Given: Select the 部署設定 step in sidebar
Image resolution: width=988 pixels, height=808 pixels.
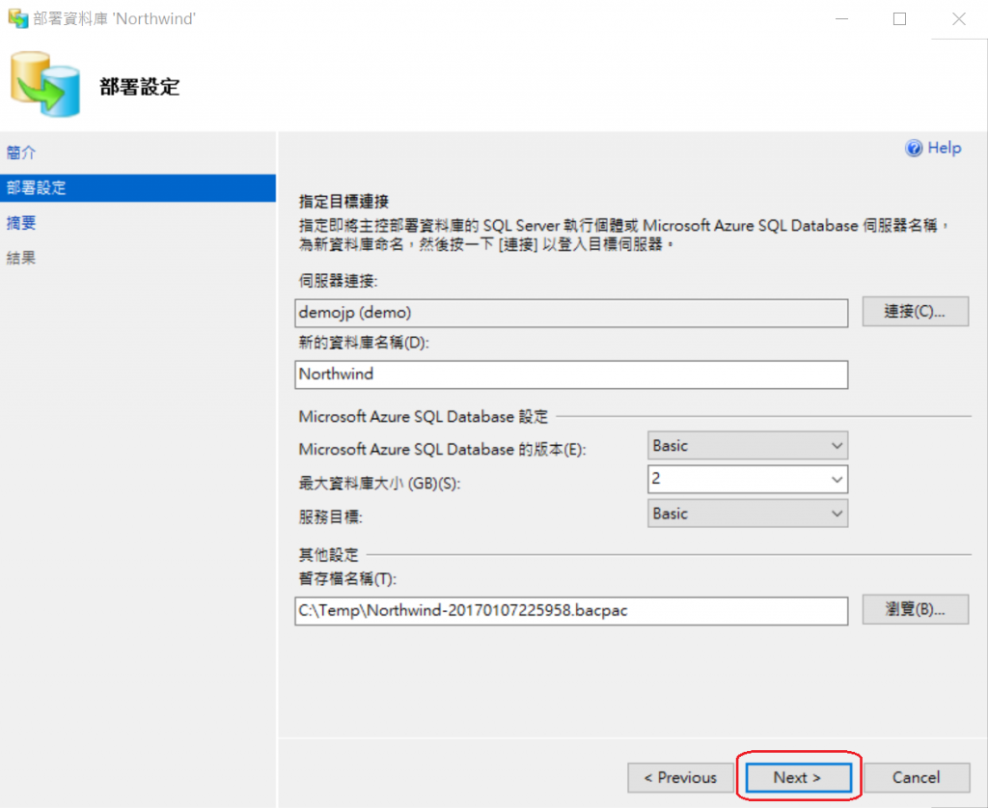Looking at the screenshot, I should pyautogui.click(x=138, y=188).
